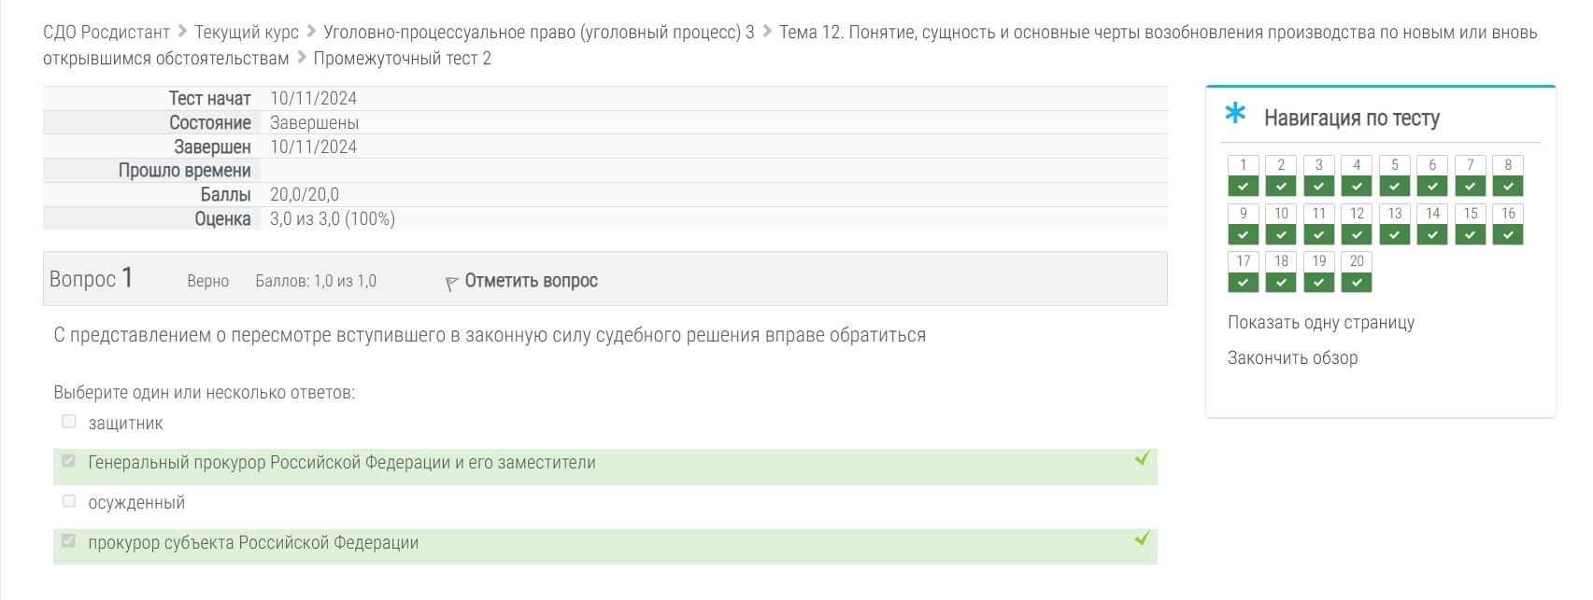Toggle Генеральный прокурор answer checkbox

pos(69,461)
